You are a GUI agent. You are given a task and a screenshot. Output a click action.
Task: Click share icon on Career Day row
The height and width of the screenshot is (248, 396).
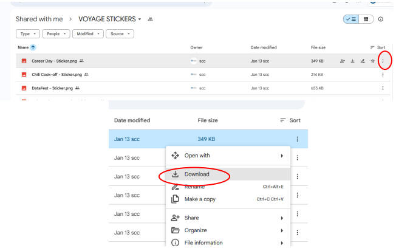(x=343, y=61)
